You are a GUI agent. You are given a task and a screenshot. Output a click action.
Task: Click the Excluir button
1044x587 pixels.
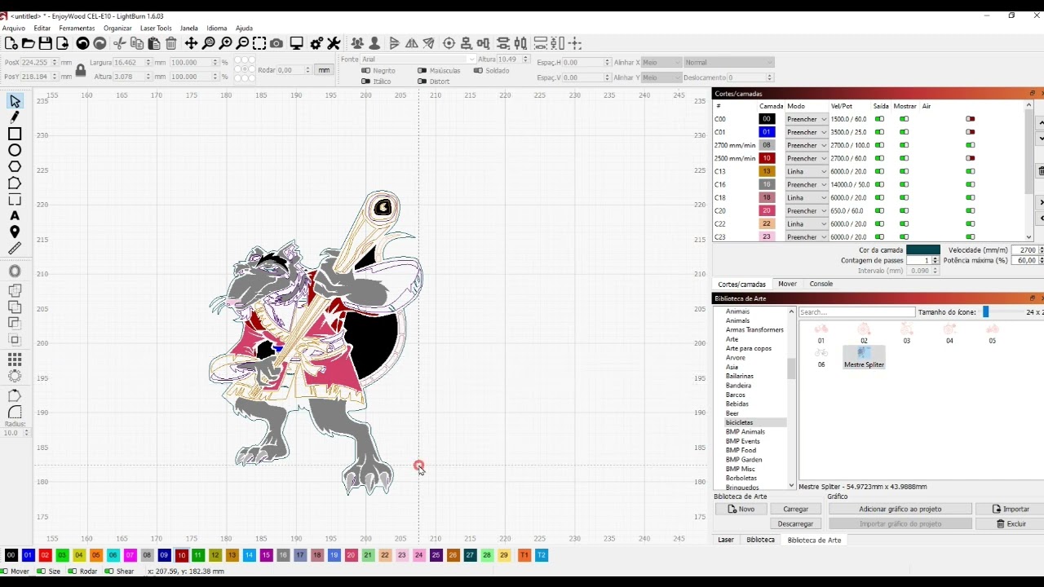pos(1010,523)
